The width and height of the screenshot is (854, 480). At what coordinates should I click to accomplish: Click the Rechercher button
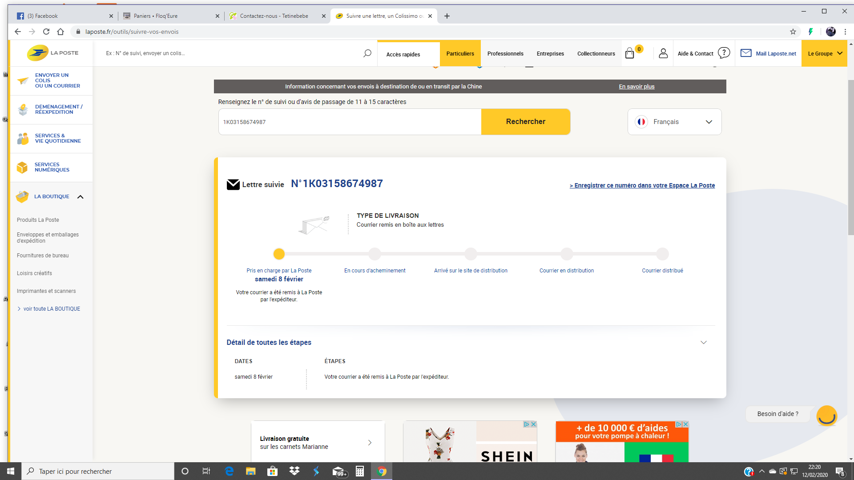(x=525, y=122)
